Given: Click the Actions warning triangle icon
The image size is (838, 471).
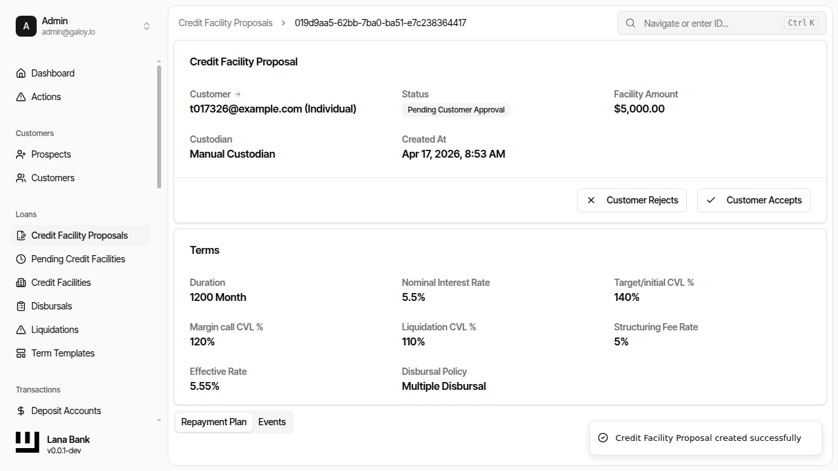Looking at the screenshot, I should point(21,97).
